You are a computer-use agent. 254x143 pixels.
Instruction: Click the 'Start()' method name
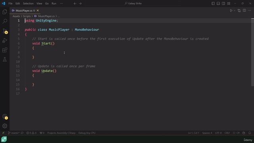tap(48, 43)
